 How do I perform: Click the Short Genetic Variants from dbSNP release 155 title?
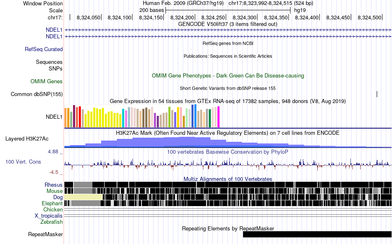pos(228,89)
